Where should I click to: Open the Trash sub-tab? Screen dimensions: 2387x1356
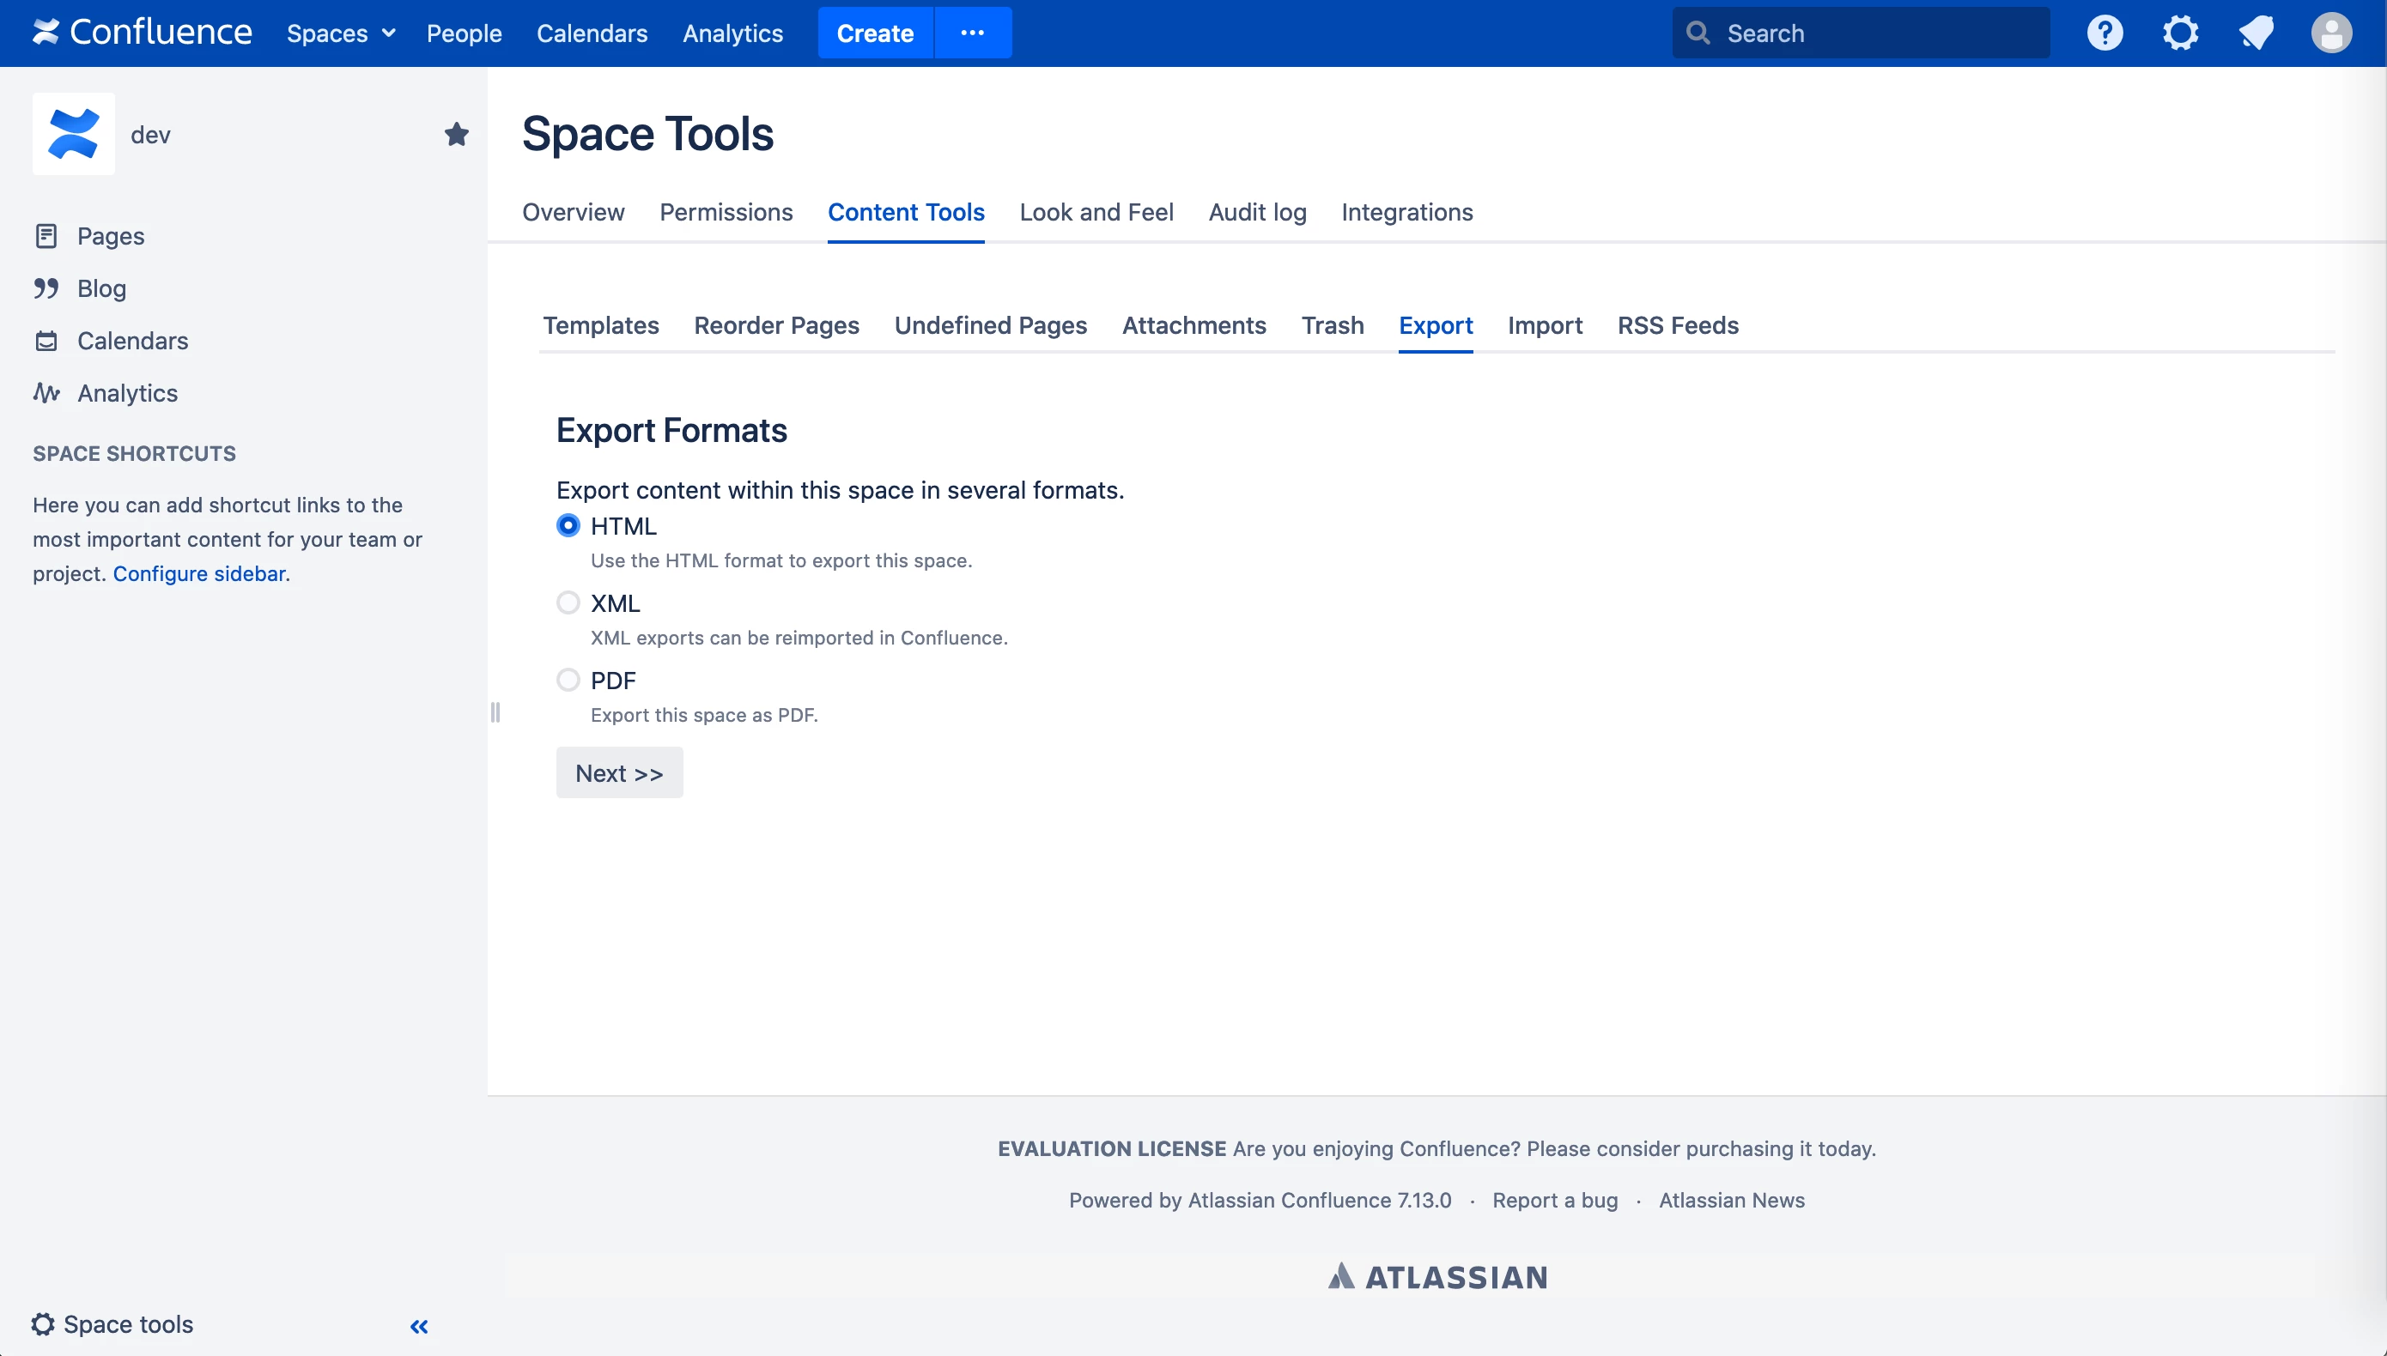[1332, 325]
